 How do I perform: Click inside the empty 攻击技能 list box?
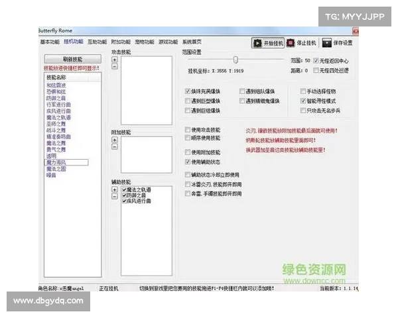(x=147, y=91)
